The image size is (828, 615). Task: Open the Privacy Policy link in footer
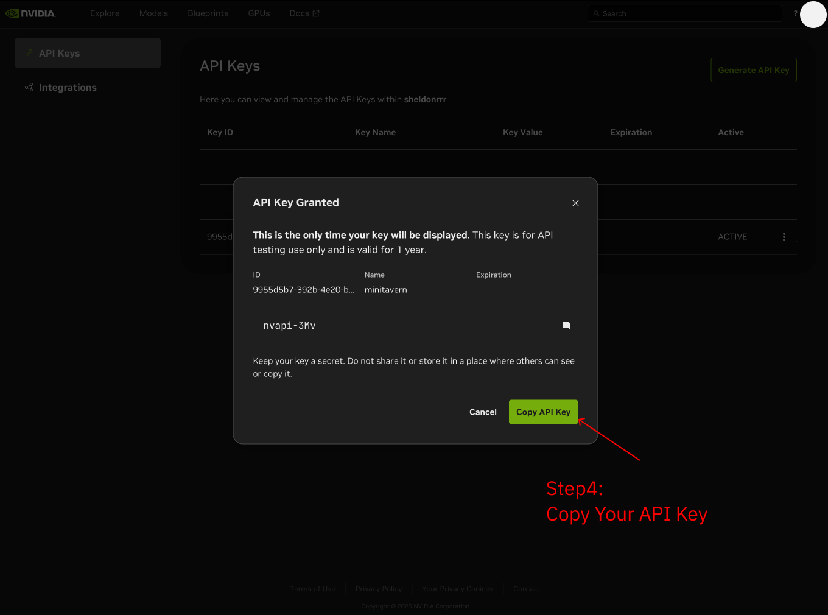coord(378,588)
